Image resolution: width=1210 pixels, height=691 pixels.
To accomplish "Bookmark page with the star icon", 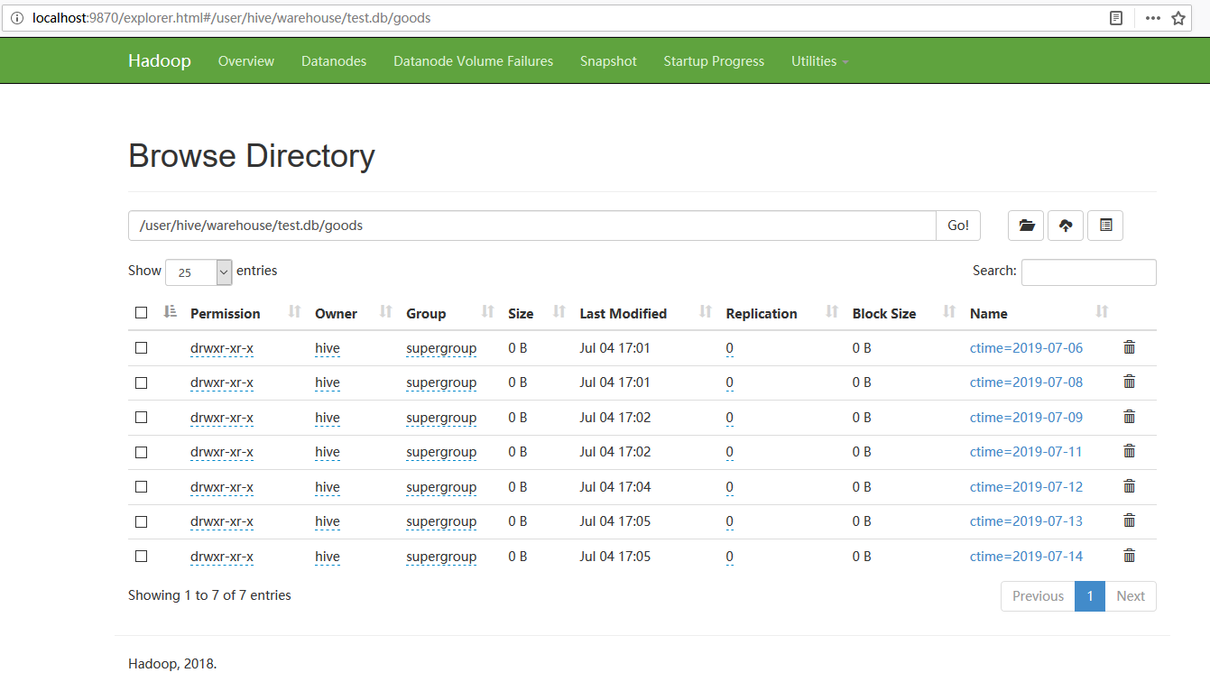I will (1178, 18).
